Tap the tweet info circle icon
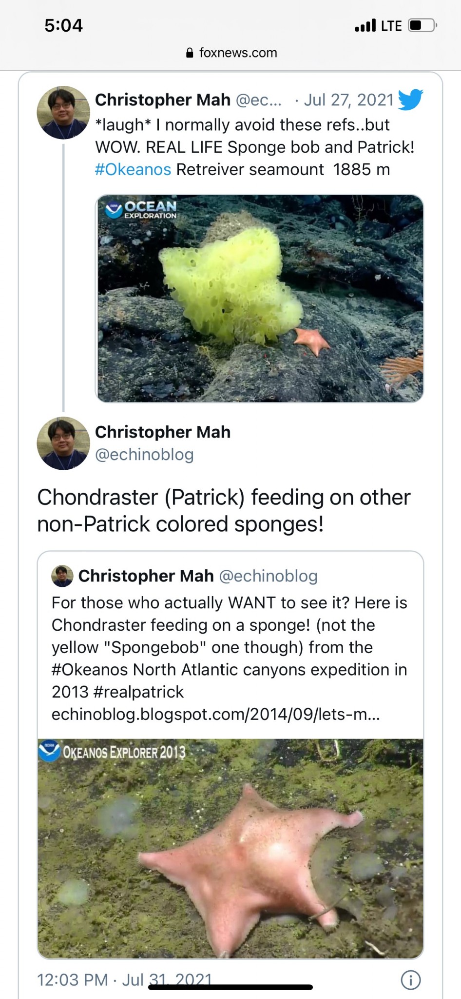Viewport: 461px width, 999px height. click(410, 979)
